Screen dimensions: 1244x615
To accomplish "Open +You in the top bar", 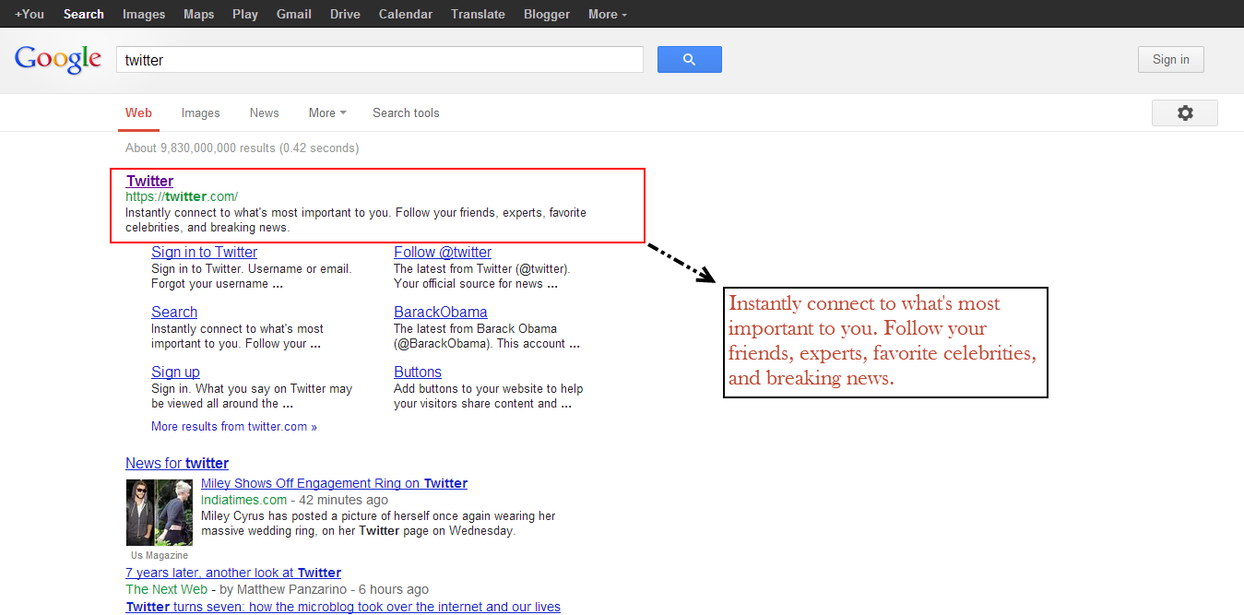I will (x=30, y=14).
